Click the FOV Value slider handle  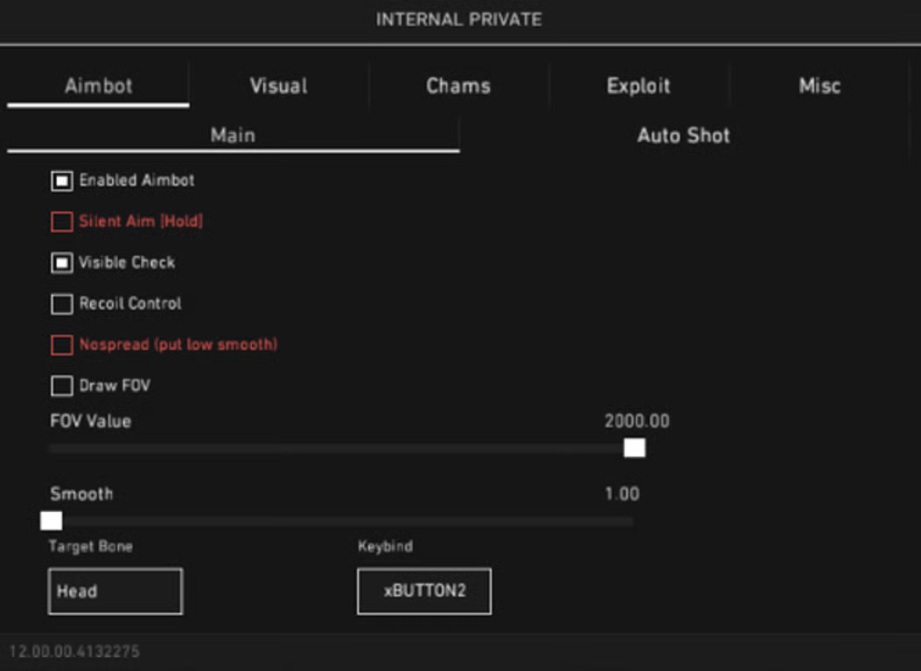tap(634, 447)
